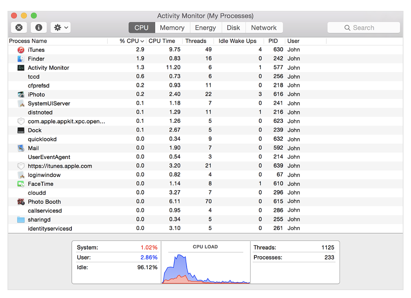Viewport: 411px width, 298px height.
Task: Sort by the User column header
Action: (306, 41)
